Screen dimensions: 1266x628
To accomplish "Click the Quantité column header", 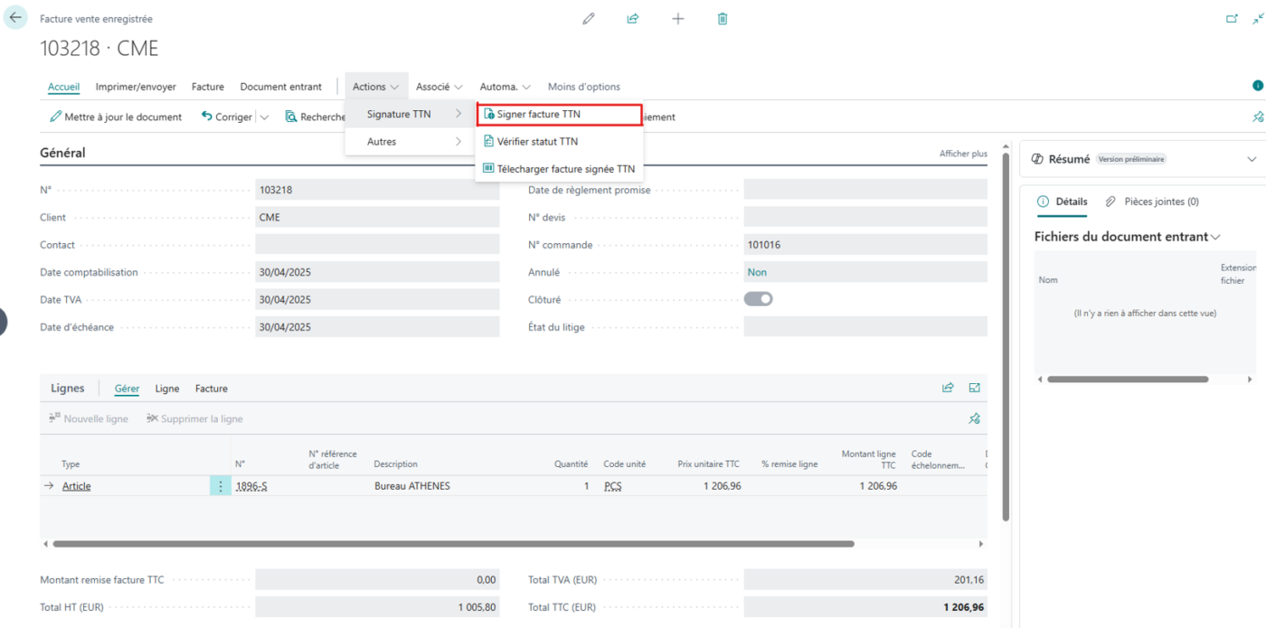I will point(572,464).
